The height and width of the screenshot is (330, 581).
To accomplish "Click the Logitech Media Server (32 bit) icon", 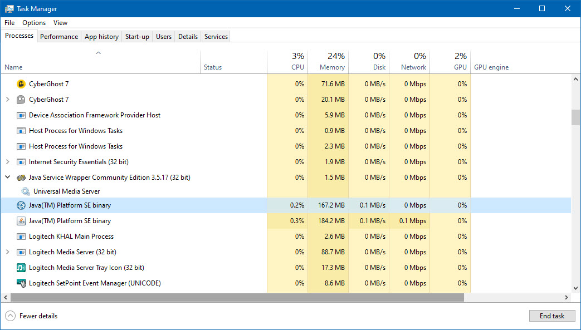I will pos(21,252).
